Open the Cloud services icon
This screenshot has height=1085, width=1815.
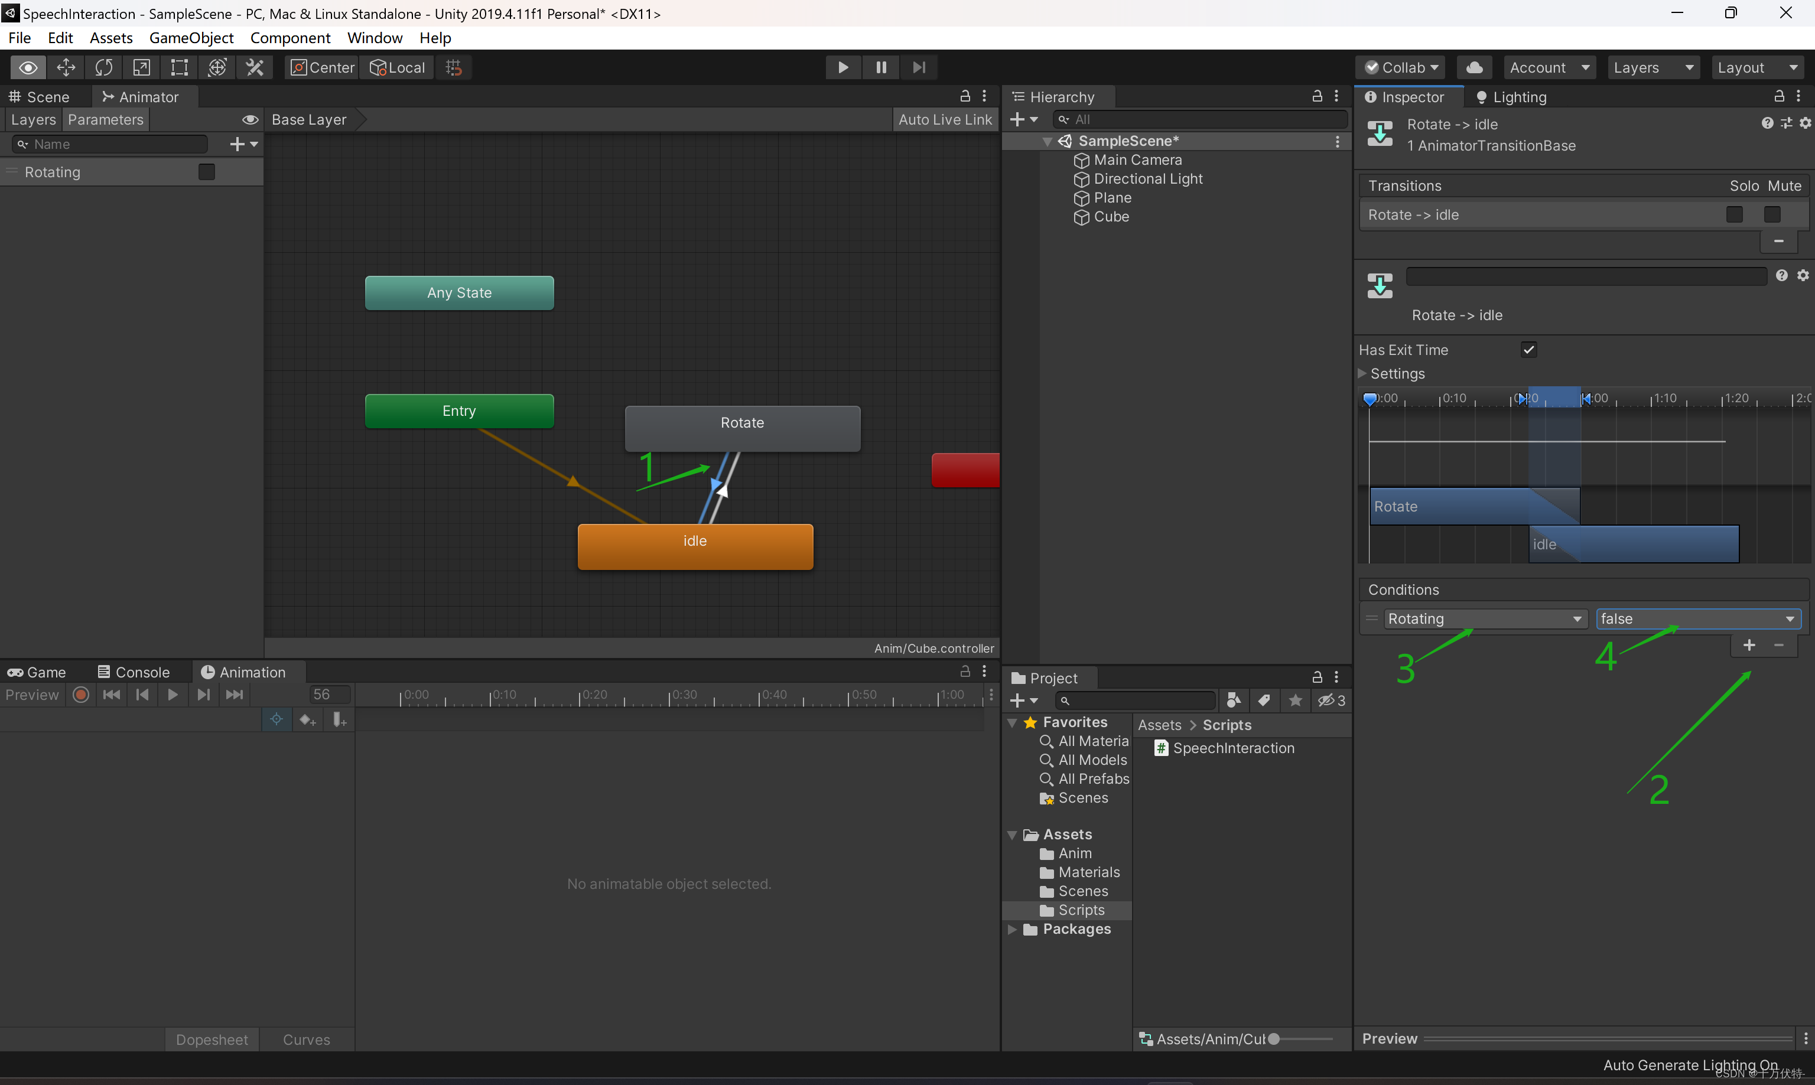pyautogui.click(x=1474, y=67)
